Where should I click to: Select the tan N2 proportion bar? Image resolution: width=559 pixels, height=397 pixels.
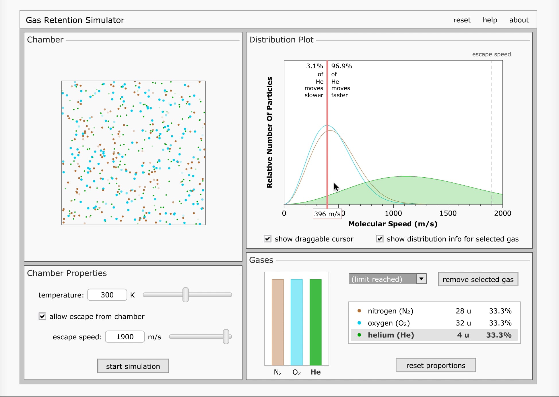pos(277,322)
